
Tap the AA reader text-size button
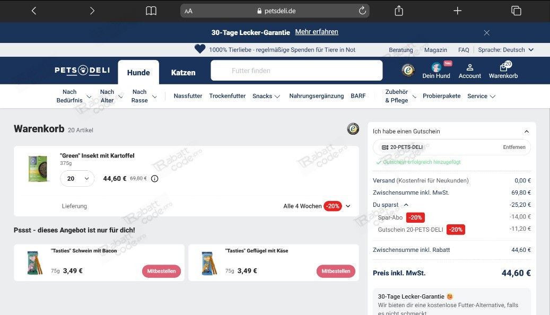188,11
